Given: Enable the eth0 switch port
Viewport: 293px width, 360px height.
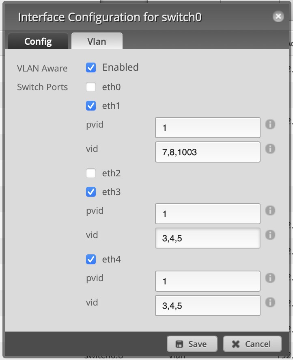Looking at the screenshot, I should coord(91,87).
